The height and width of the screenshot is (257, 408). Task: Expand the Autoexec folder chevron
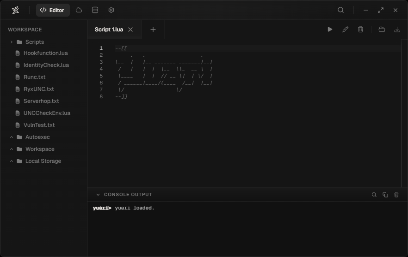click(x=12, y=137)
